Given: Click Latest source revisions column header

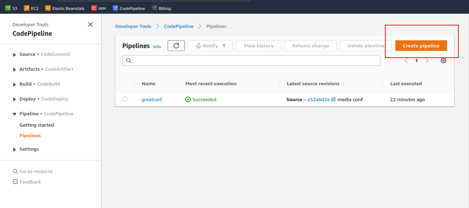Looking at the screenshot, I should (313, 83).
